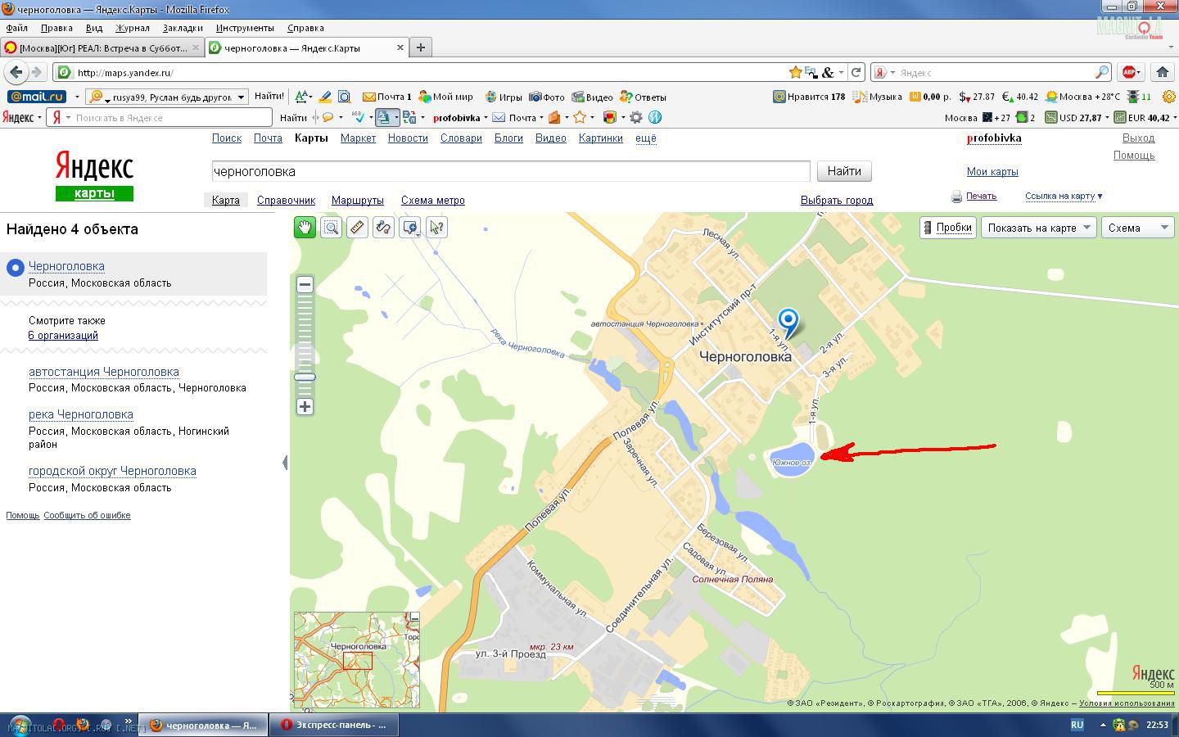The image size is (1179, 737).
Task: Collapse the left results panel arrow
Action: (x=284, y=463)
